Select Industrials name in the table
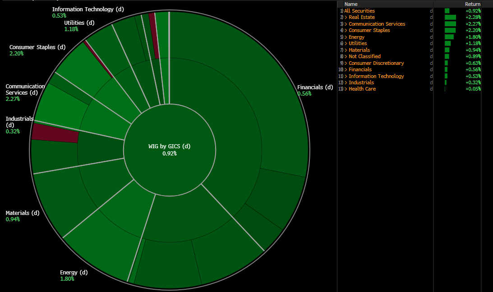 [x=361, y=82]
